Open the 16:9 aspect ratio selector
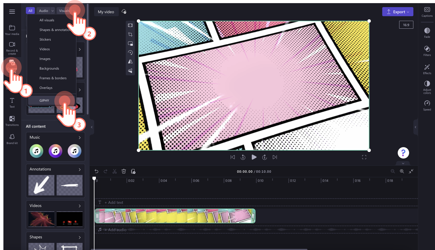 [406, 25]
